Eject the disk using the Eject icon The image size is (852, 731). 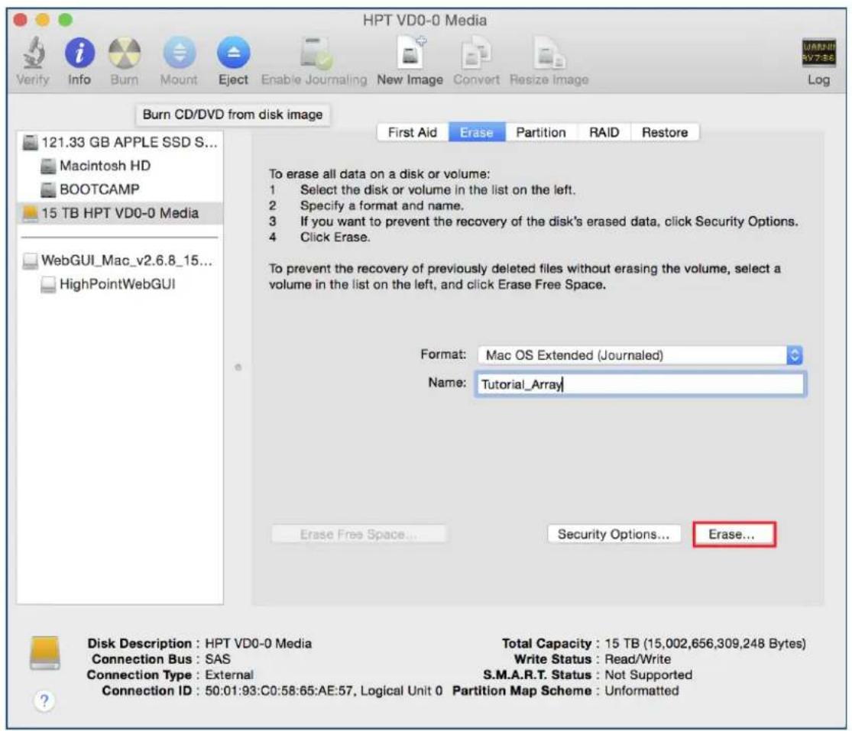point(233,53)
